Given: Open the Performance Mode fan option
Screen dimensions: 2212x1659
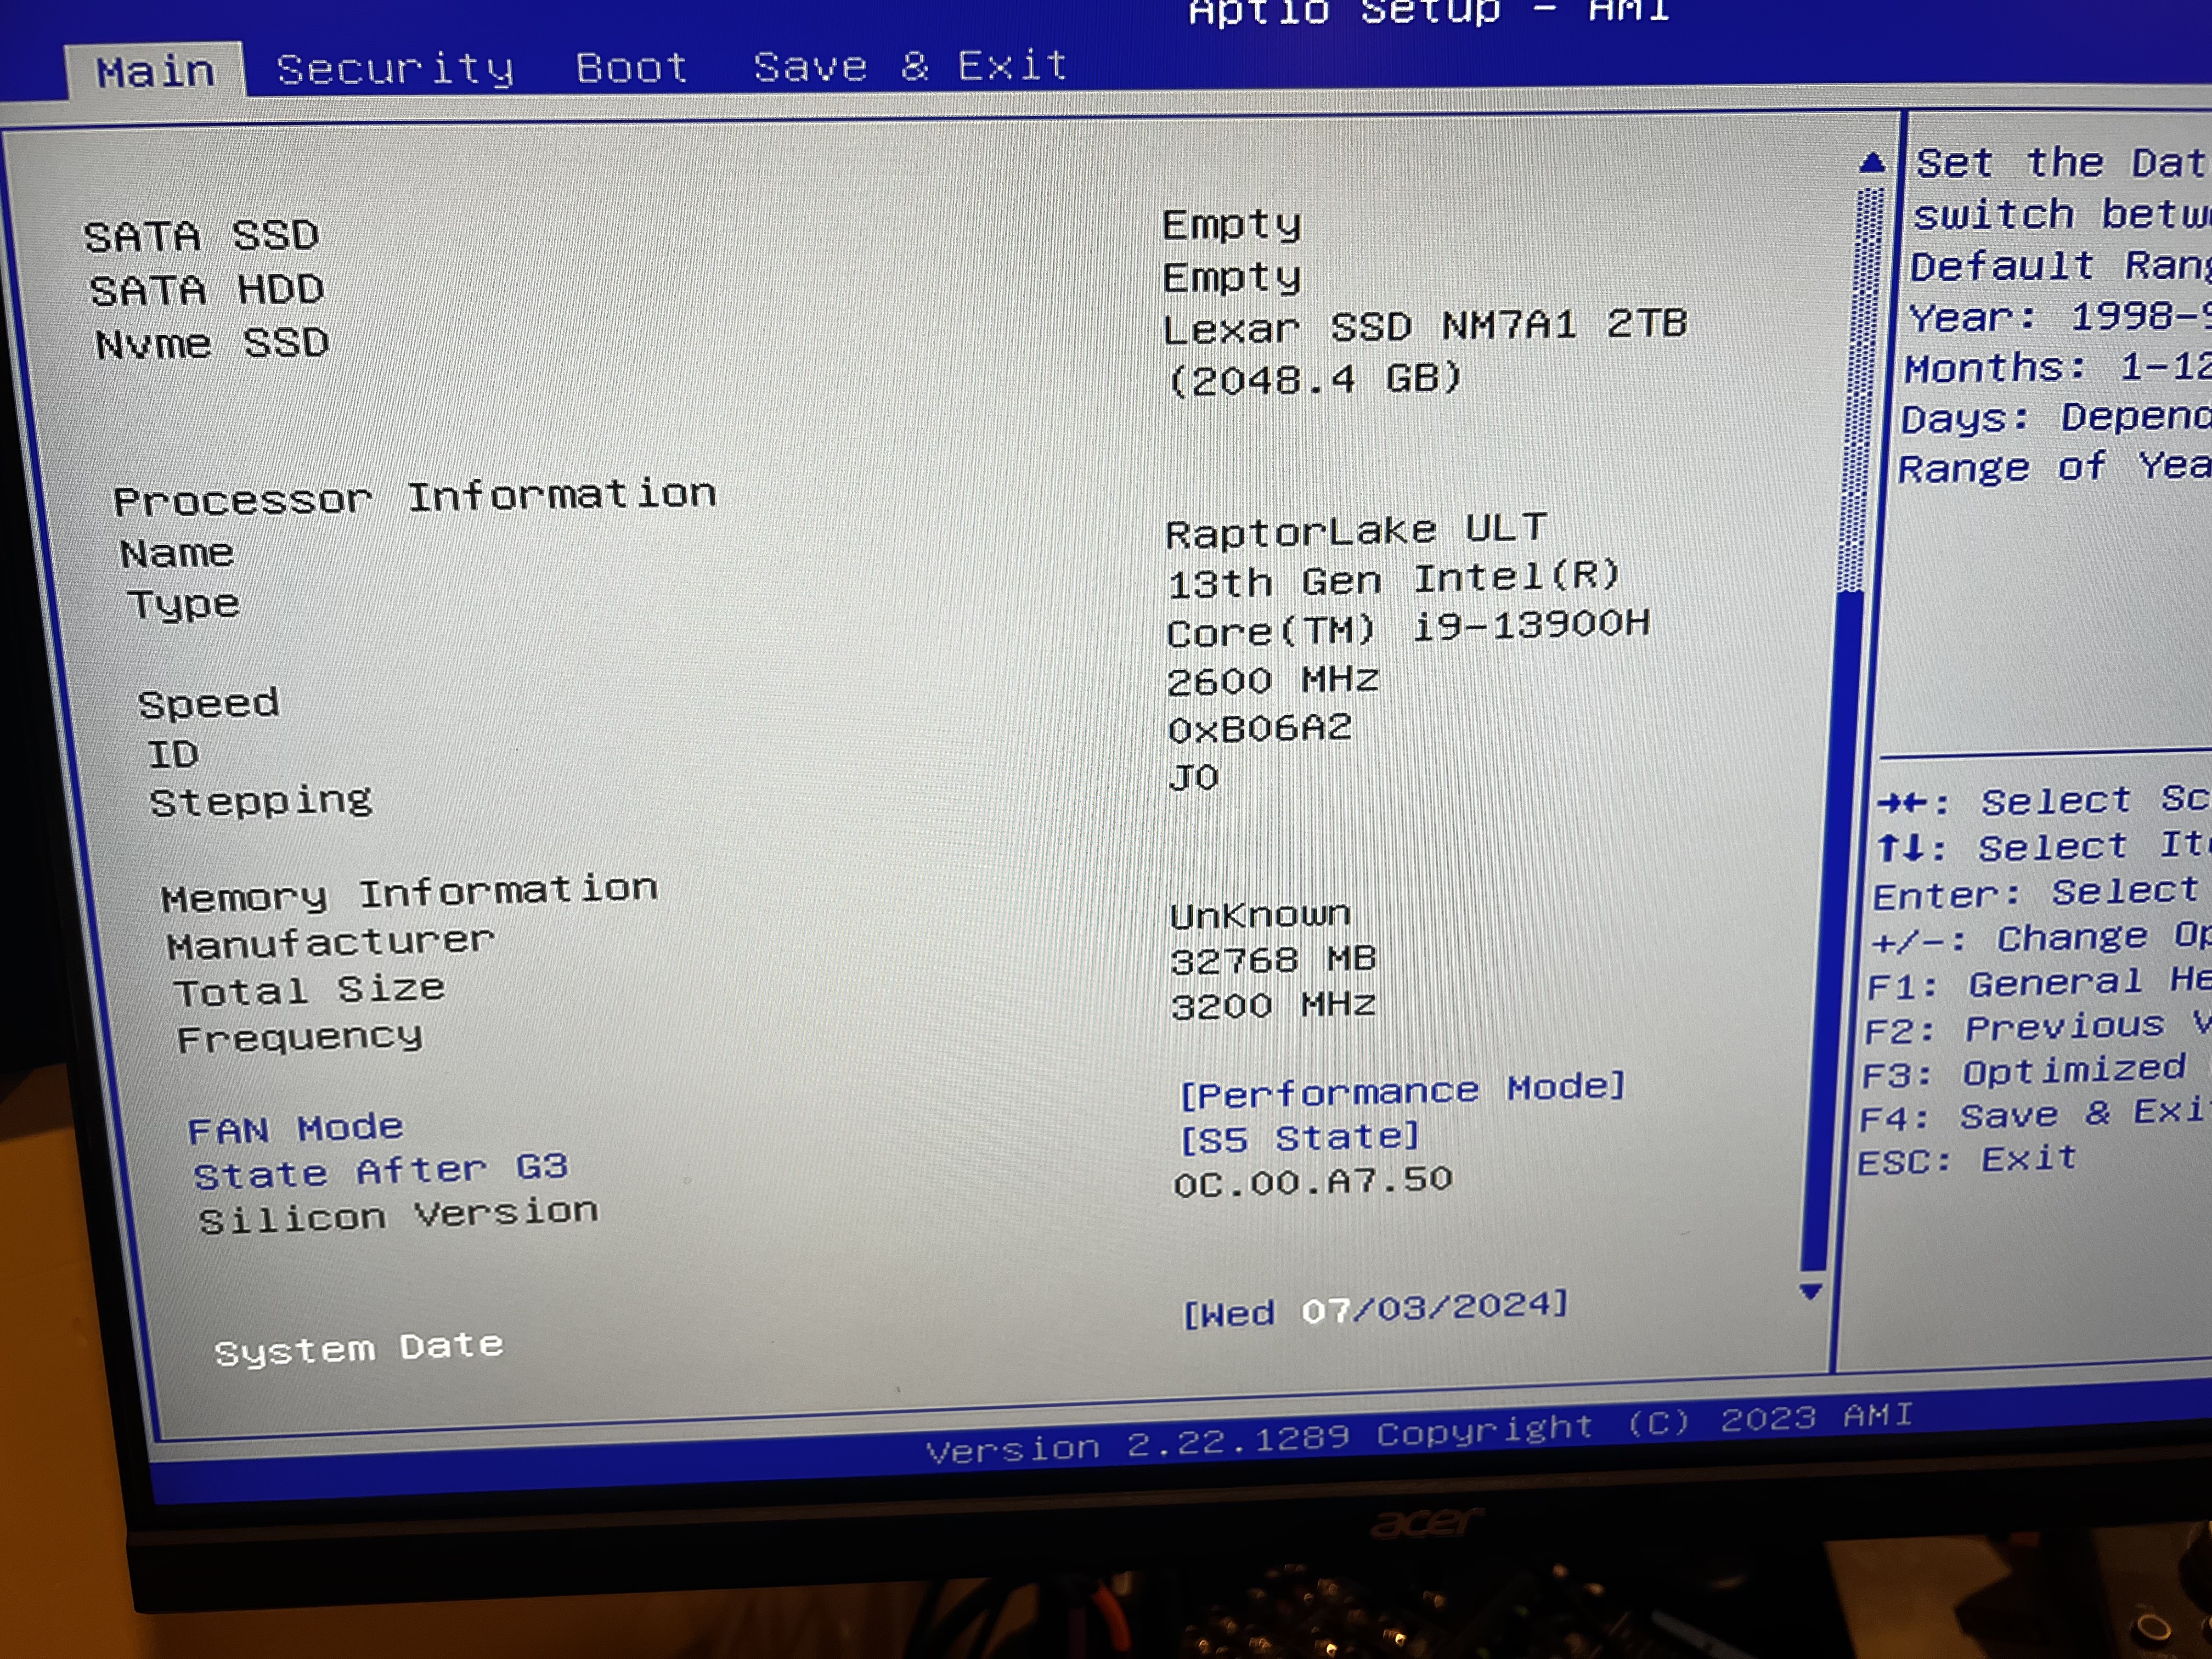Looking at the screenshot, I should click(x=1403, y=1089).
